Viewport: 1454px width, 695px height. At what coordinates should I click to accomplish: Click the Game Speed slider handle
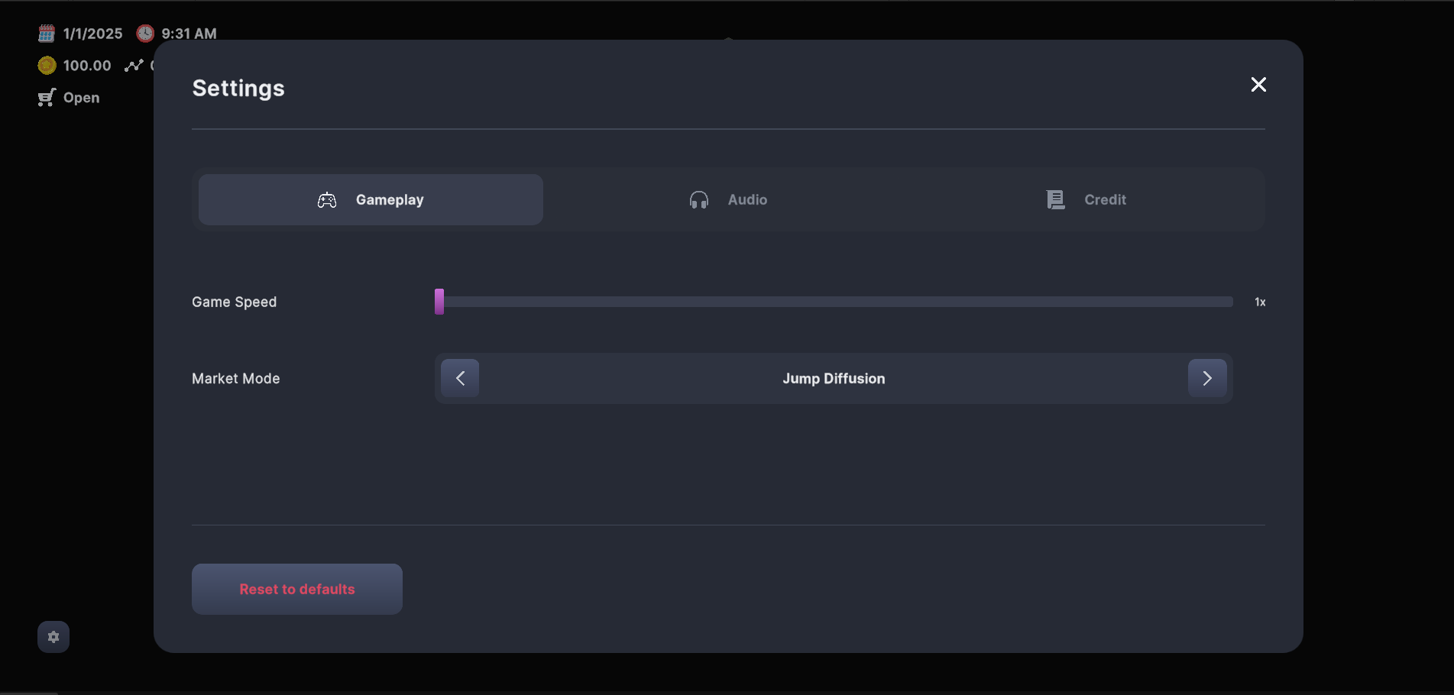pos(439,302)
